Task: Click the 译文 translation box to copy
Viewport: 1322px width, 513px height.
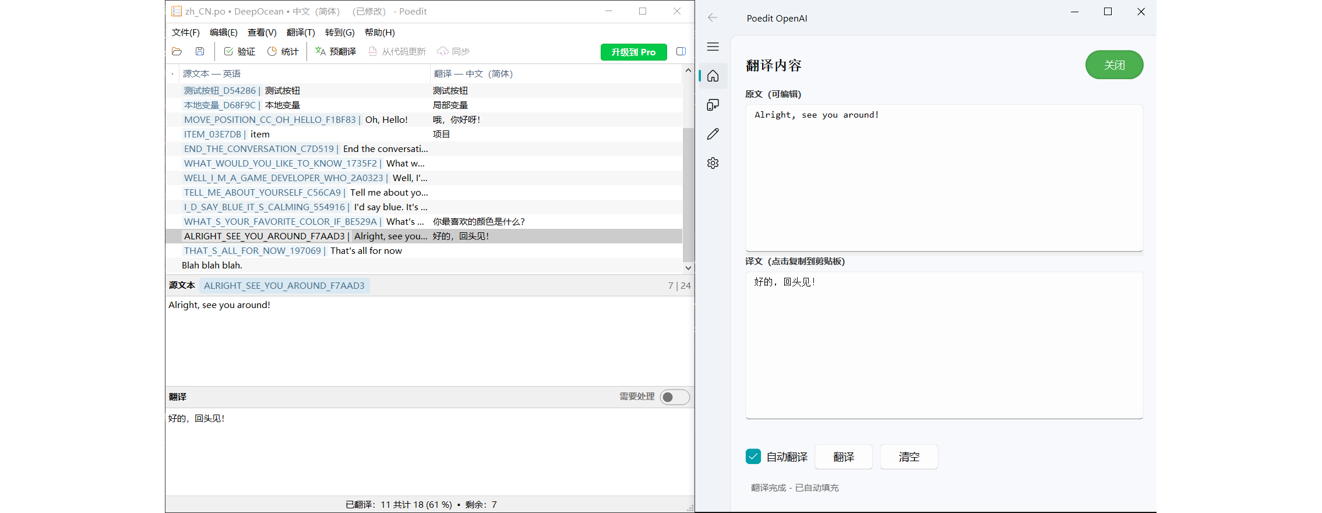Action: [944, 345]
